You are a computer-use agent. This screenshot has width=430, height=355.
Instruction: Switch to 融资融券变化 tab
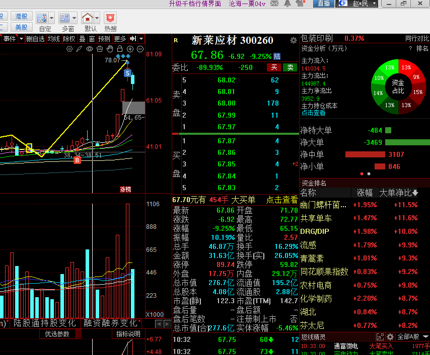coord(110,323)
